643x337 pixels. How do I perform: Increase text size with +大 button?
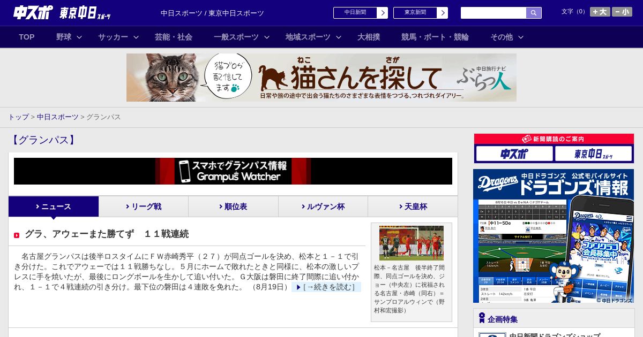600,12
